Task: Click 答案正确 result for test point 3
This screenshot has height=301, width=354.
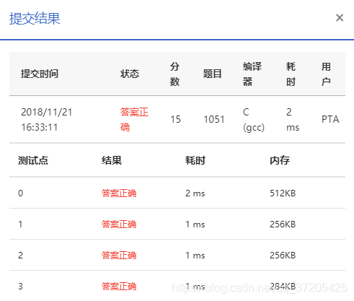Action: click(x=119, y=287)
